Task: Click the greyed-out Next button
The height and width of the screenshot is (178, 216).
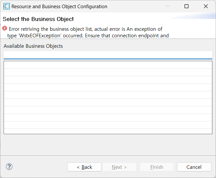Action: (x=119, y=167)
